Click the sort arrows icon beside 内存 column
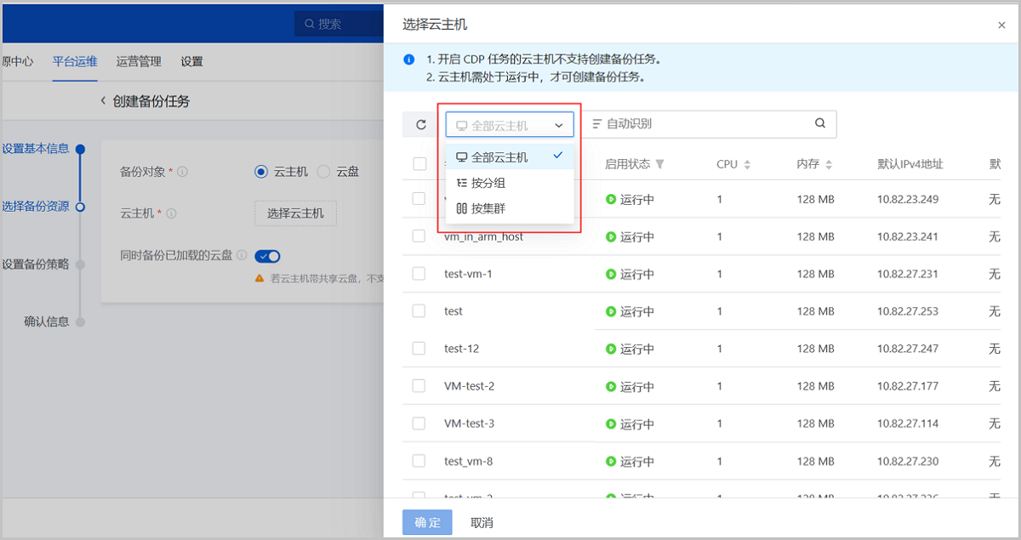Image resolution: width=1021 pixels, height=540 pixels. point(829,164)
